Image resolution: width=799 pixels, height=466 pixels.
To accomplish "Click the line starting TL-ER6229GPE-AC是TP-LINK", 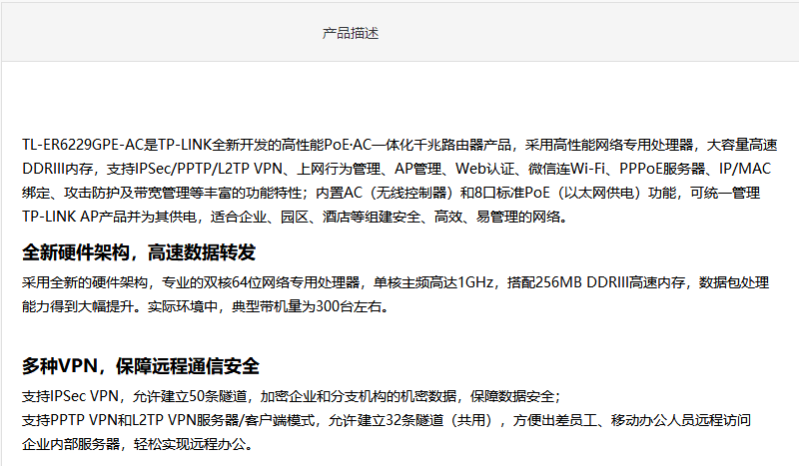I will [399, 145].
